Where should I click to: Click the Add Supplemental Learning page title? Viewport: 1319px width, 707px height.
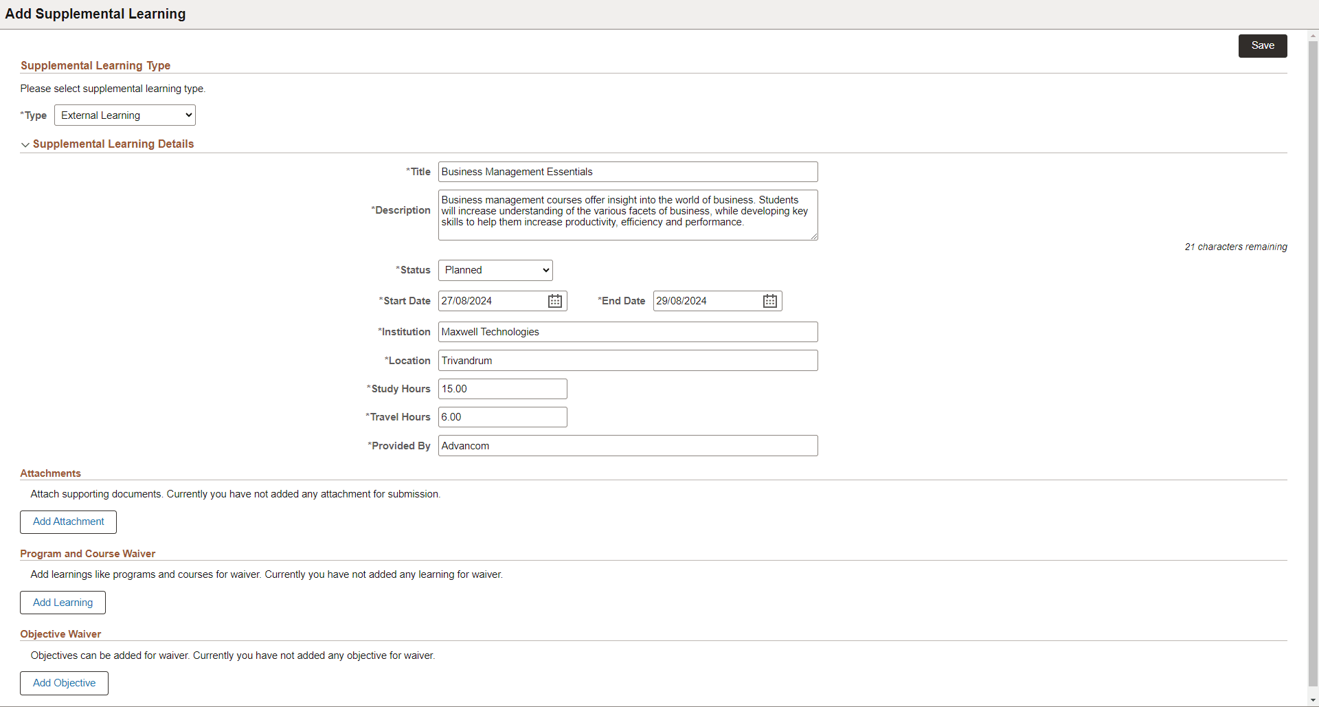pos(95,14)
